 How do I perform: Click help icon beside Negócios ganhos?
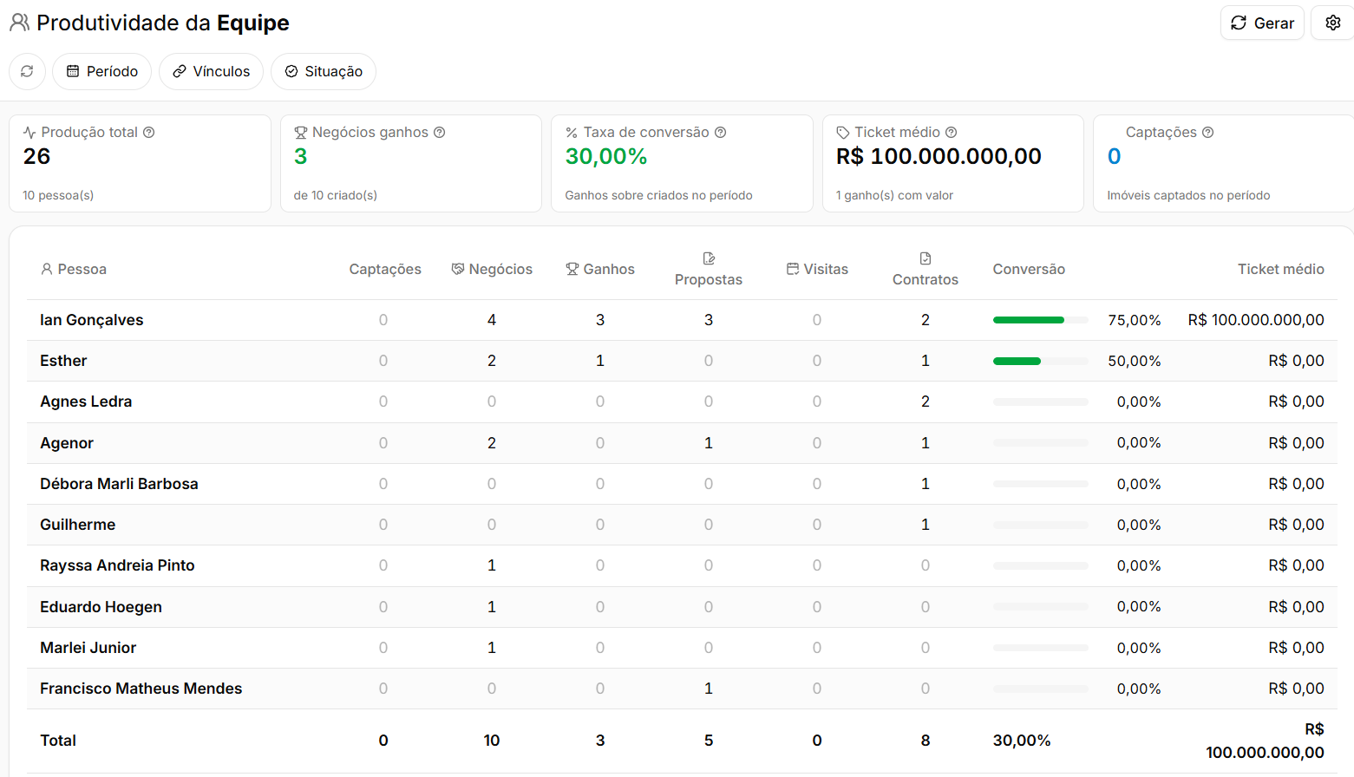pos(440,133)
